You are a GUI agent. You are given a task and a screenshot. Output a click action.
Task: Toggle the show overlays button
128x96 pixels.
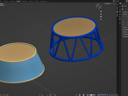(83, 95)
